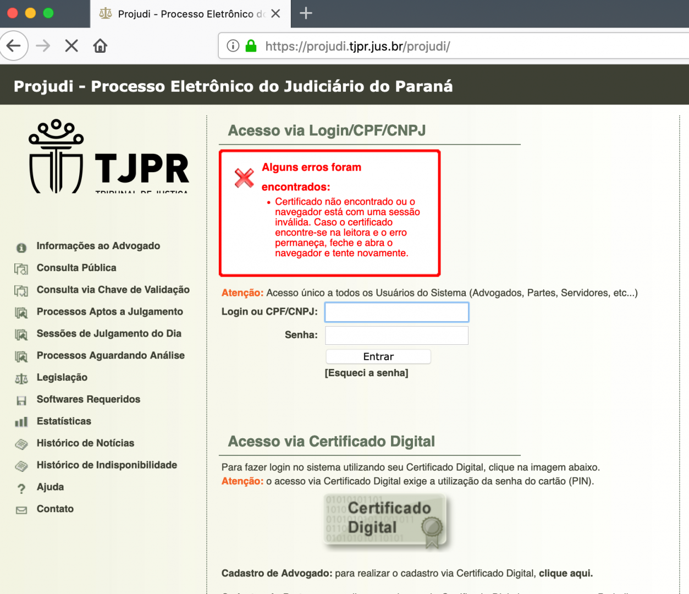
Task: Click the TJPR logo
Action: coord(109,156)
